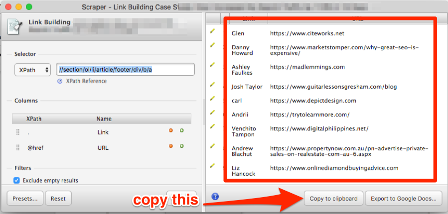Viewport: 448px width, 214px height.
Task: Click the Link name cell in Columns table
Action: pyautogui.click(x=103, y=132)
